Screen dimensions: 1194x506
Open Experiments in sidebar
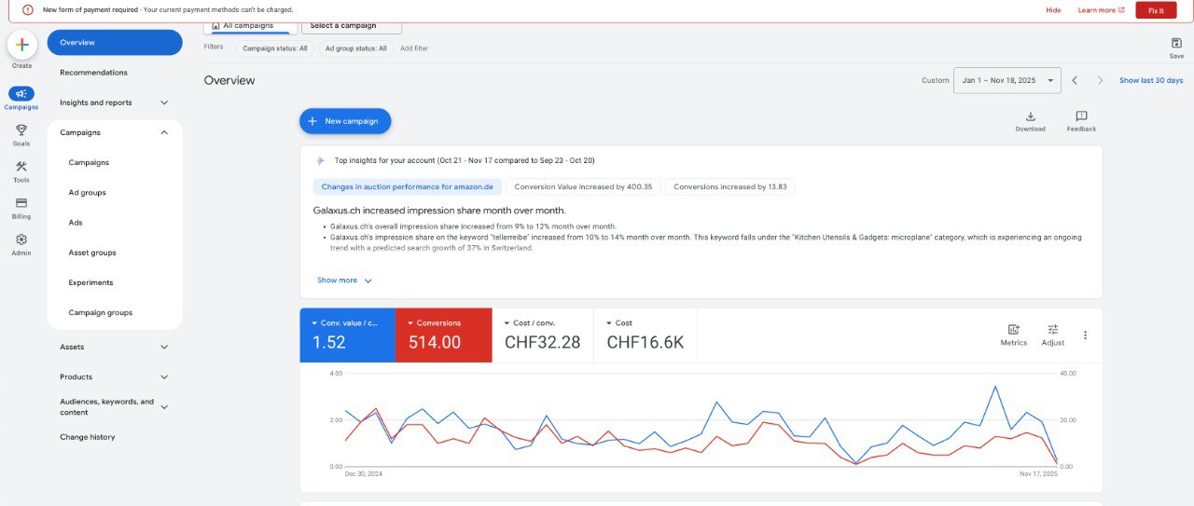click(90, 282)
